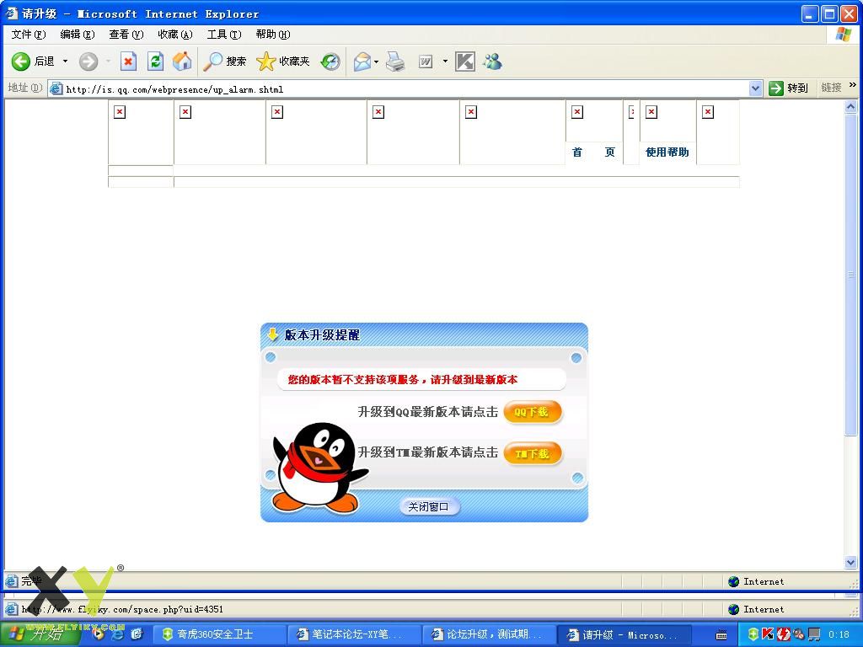Viewport: 863px width, 647px height.
Task: Open the 使用帮助 link
Action: point(667,152)
